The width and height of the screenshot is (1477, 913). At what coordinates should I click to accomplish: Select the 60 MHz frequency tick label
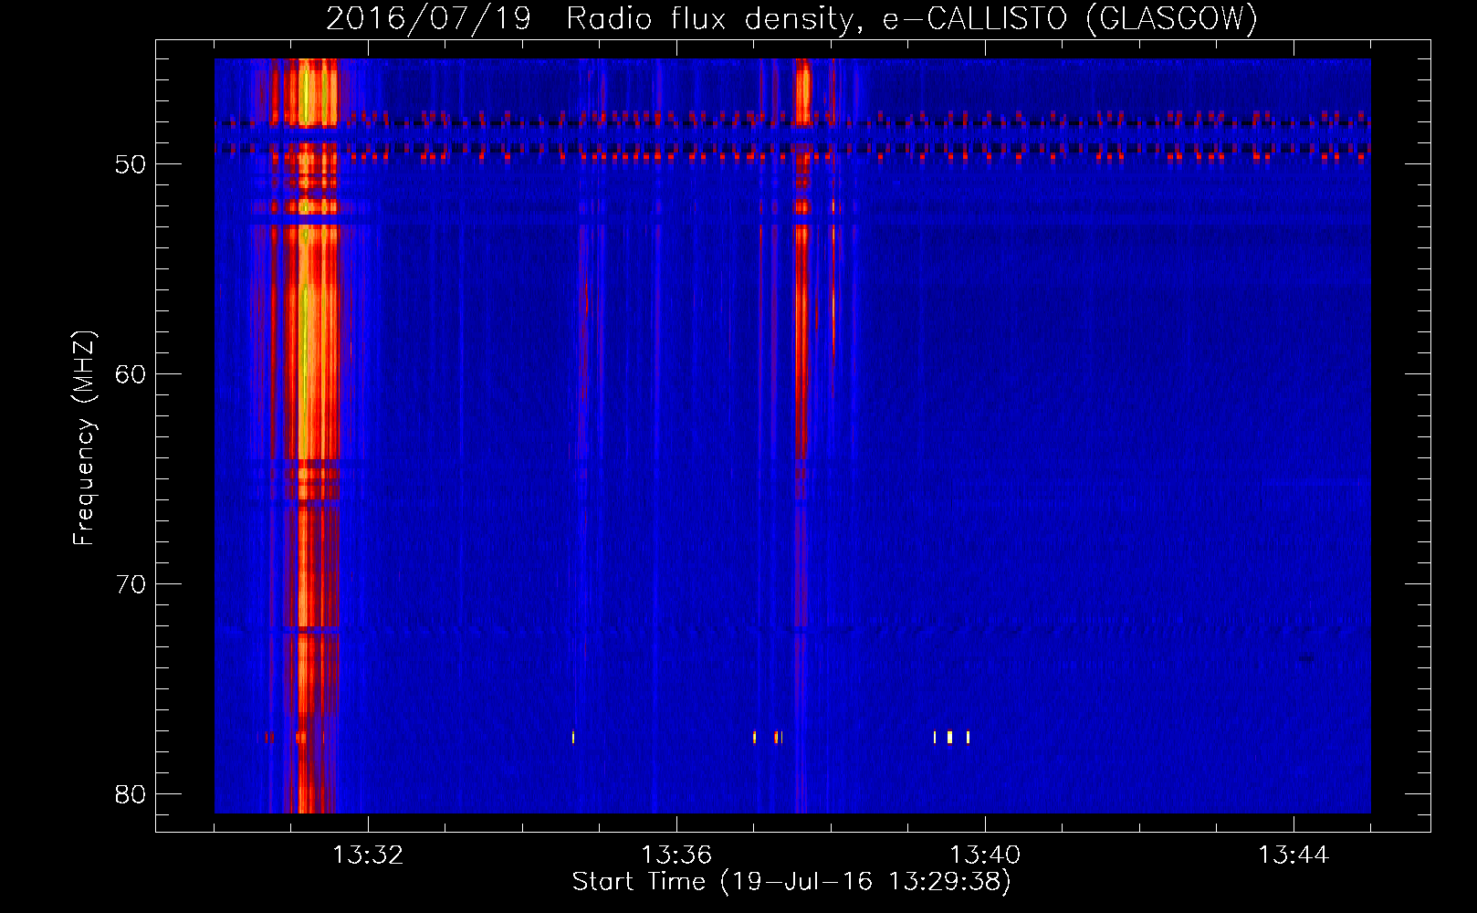[131, 375]
